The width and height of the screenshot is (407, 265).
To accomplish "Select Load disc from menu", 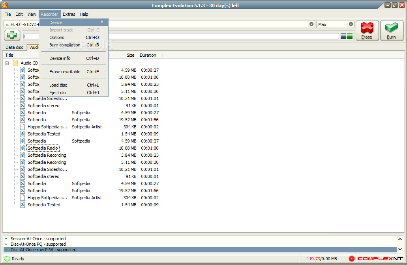I will point(74,85).
